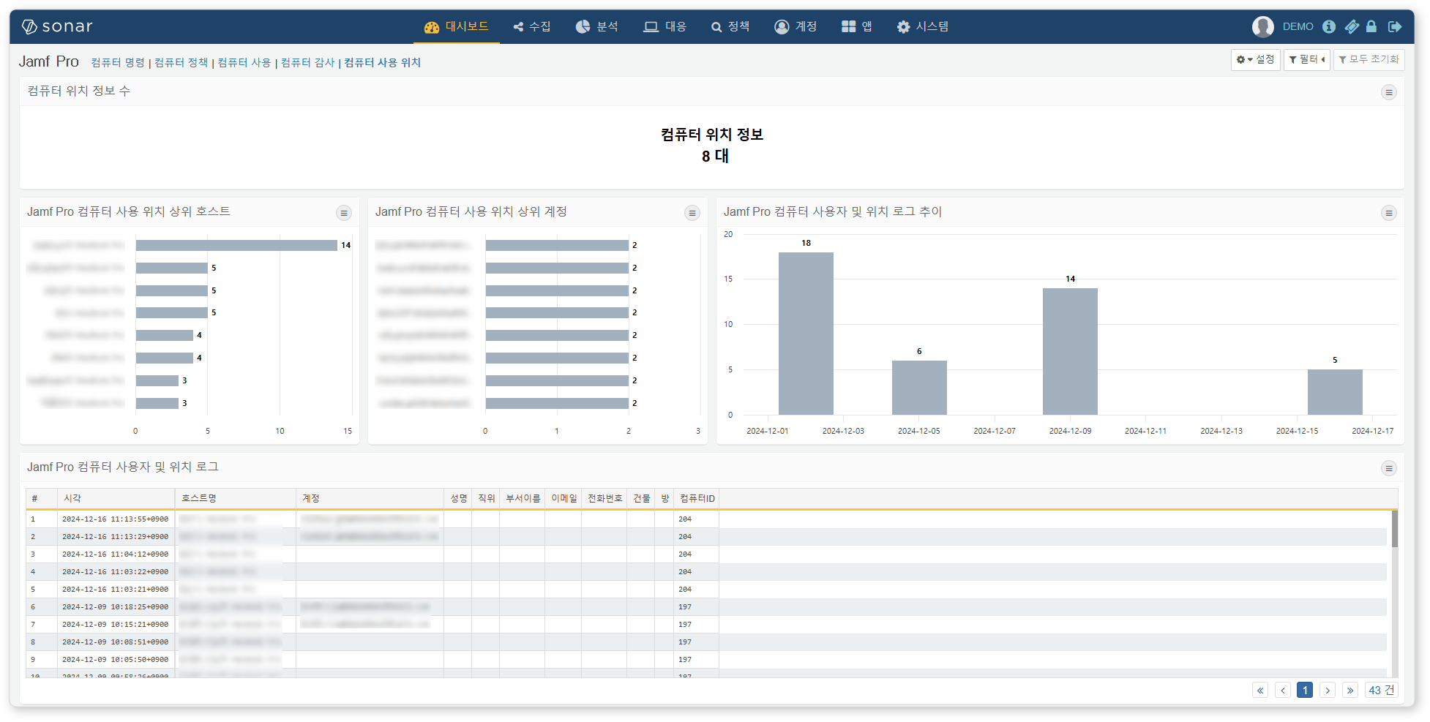Viewport: 1430px width, 722px height.
Task: Open the 정책 menu
Action: (x=730, y=26)
